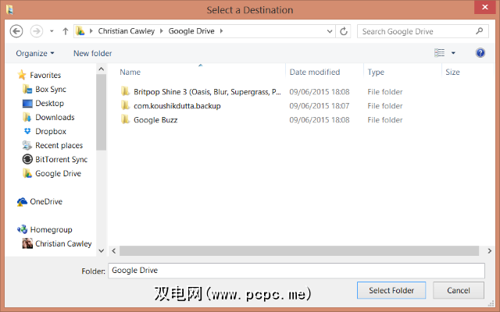Click Christian Cawley's avatar icon
Viewport: 500px width, 312px height.
click(x=27, y=243)
